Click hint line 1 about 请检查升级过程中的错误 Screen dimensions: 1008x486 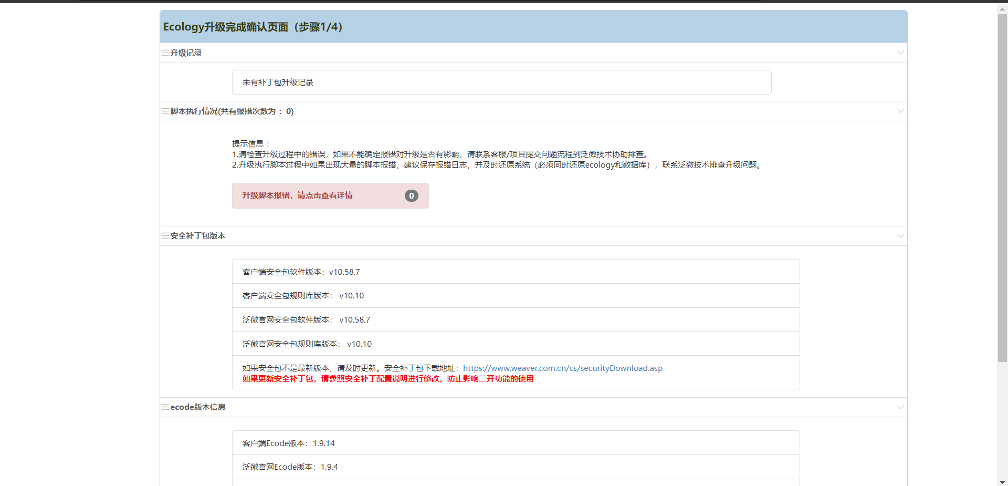click(442, 154)
